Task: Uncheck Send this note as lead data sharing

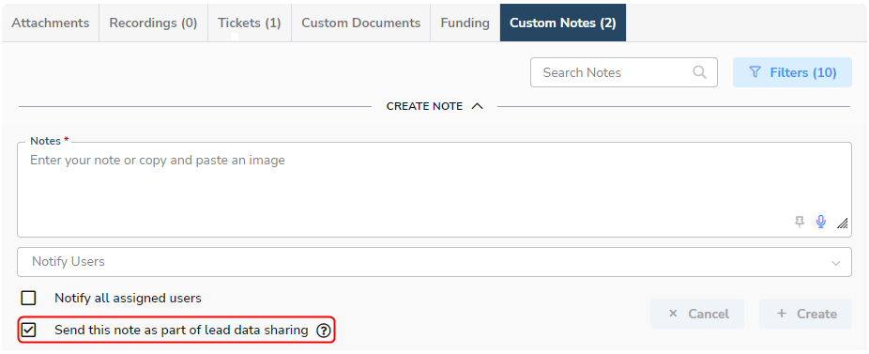Action: point(28,331)
